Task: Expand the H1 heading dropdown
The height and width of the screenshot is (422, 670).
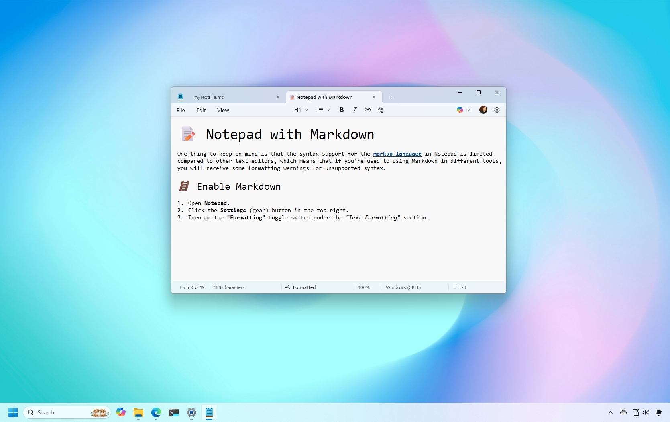Action: click(301, 110)
